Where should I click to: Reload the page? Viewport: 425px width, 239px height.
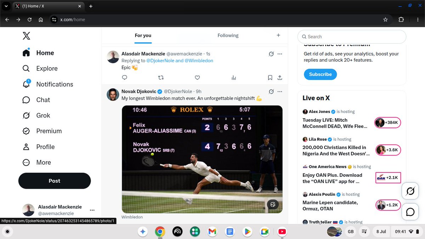click(x=29, y=19)
